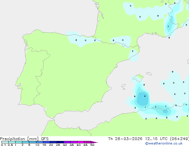Image resolution: width=189 pixels, height=146 pixels.
Task: Click the '25' legend scale label
Action: coord(58,145)
